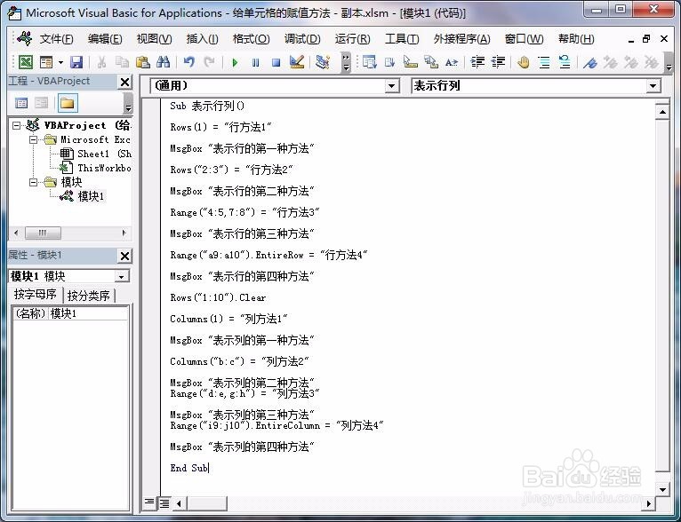681x522 pixels.
Task: Close the 属性 - 模块1 properties panel
Action: [x=124, y=256]
